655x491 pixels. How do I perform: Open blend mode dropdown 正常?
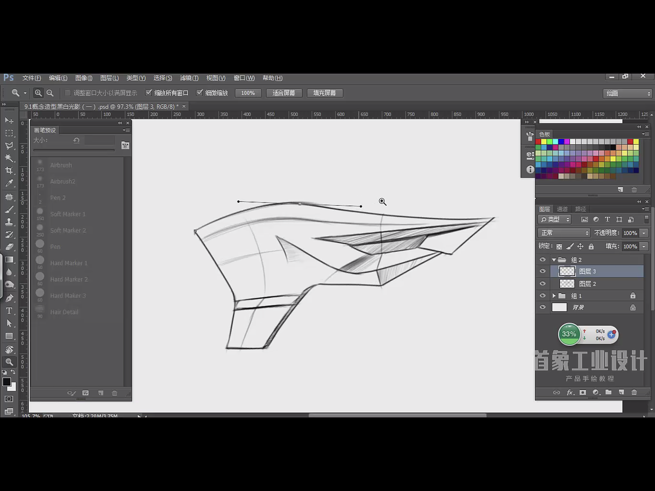pyautogui.click(x=564, y=233)
